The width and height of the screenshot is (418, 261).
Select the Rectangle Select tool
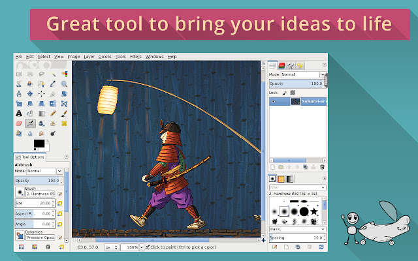pos(19,74)
